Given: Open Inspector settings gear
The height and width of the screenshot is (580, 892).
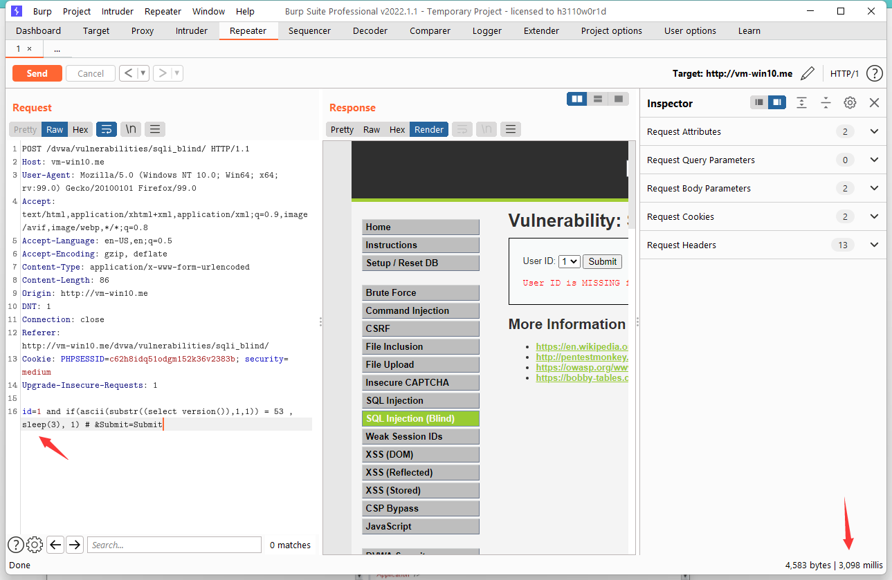Looking at the screenshot, I should click(850, 102).
